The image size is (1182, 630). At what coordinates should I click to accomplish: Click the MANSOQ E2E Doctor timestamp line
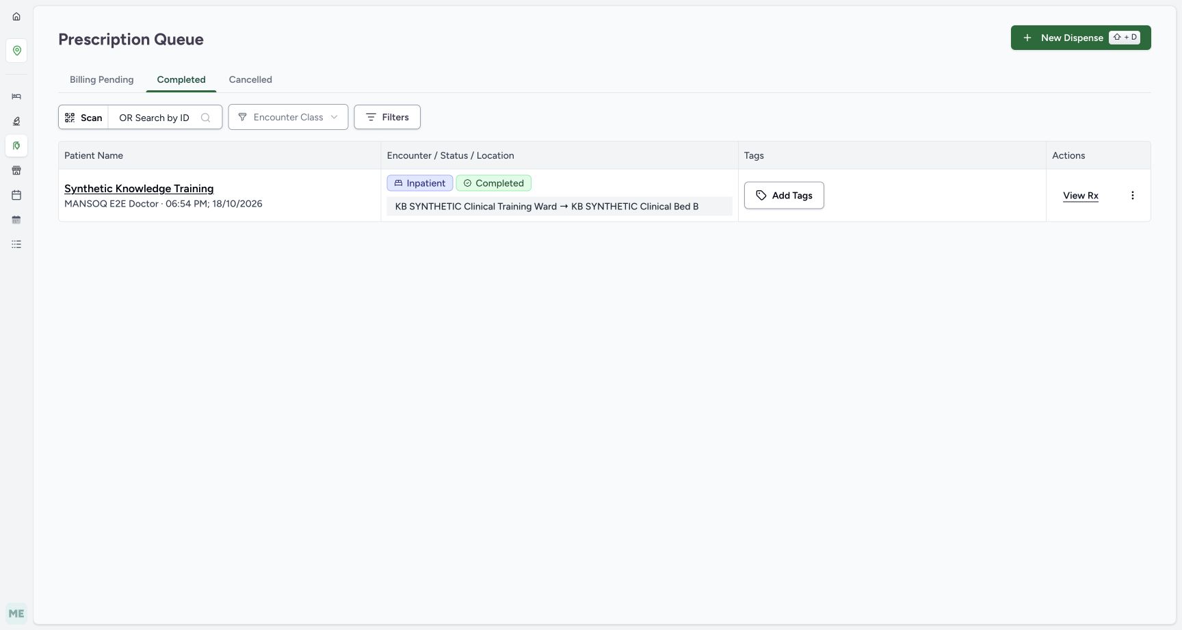163,204
